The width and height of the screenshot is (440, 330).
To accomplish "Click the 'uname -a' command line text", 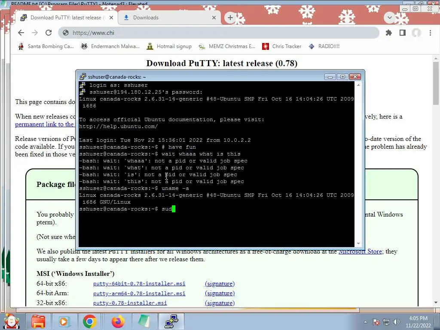I will tap(175, 188).
